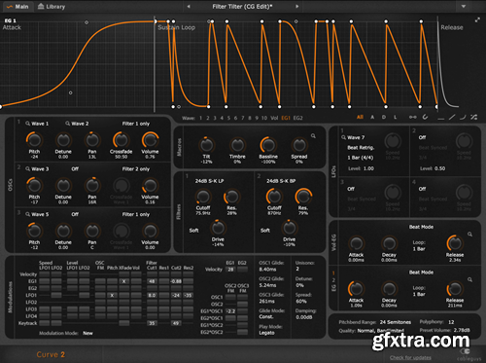Open the Wave 2 waveform search magnifier
This screenshot has width=486, height=363.
point(67,124)
